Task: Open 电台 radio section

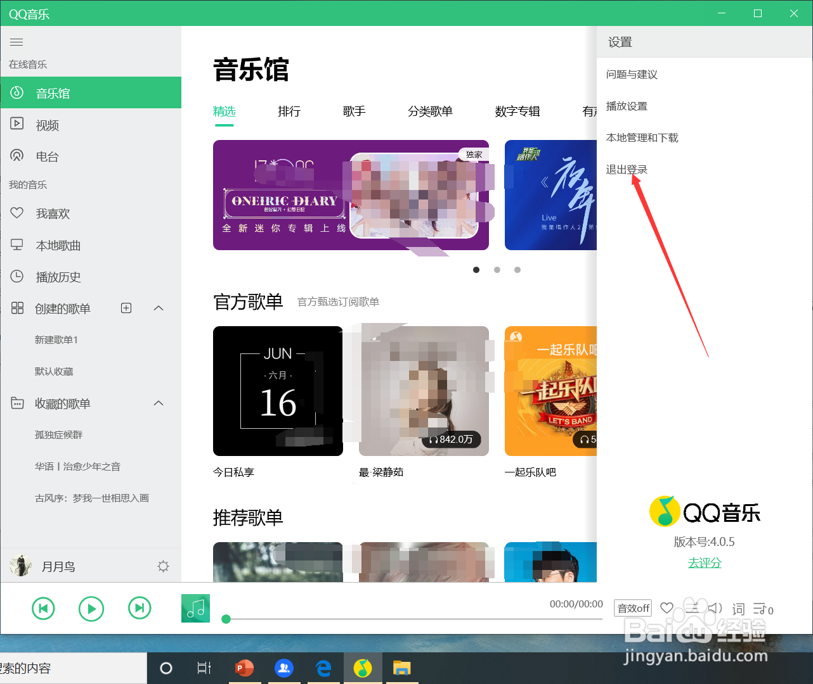Action: pyautogui.click(x=91, y=156)
